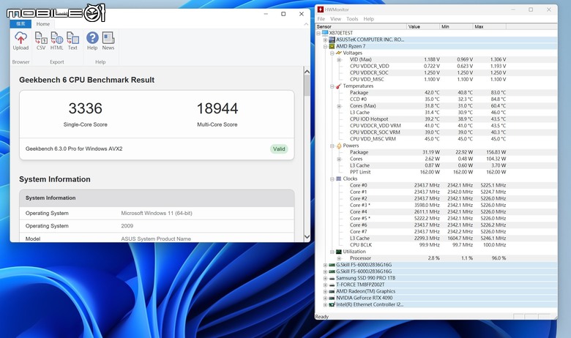The height and width of the screenshot is (338, 571).
Task: Click the AMD Ryzen 7 CPU icon
Action: point(332,46)
